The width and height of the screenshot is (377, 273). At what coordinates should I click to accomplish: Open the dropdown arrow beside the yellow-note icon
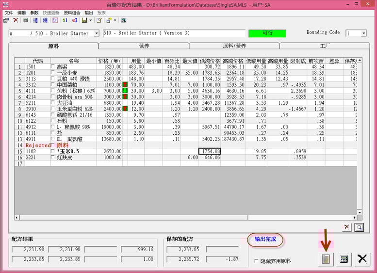click(x=115, y=20)
